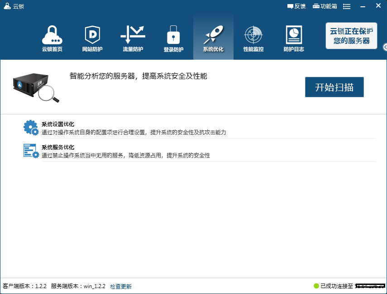Viewport: 387px width, 294px height.
Task: Open the 反馈 feedback option
Action: (x=296, y=6)
